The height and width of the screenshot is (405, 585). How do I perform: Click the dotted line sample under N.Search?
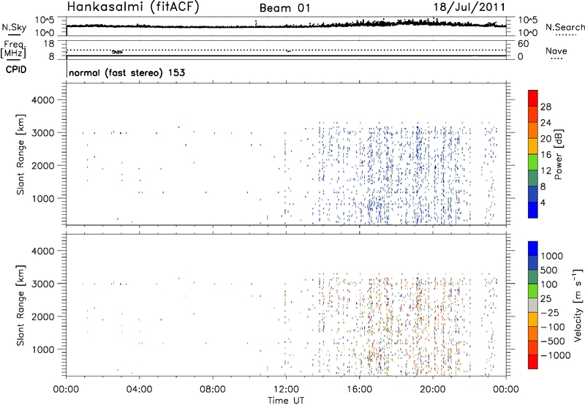click(565, 35)
